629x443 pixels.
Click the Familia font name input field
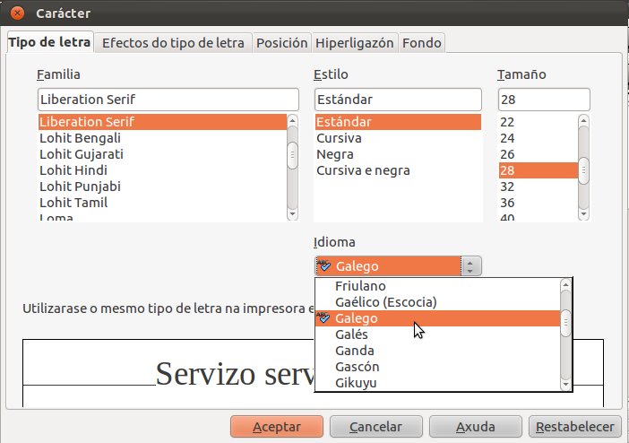pos(168,100)
